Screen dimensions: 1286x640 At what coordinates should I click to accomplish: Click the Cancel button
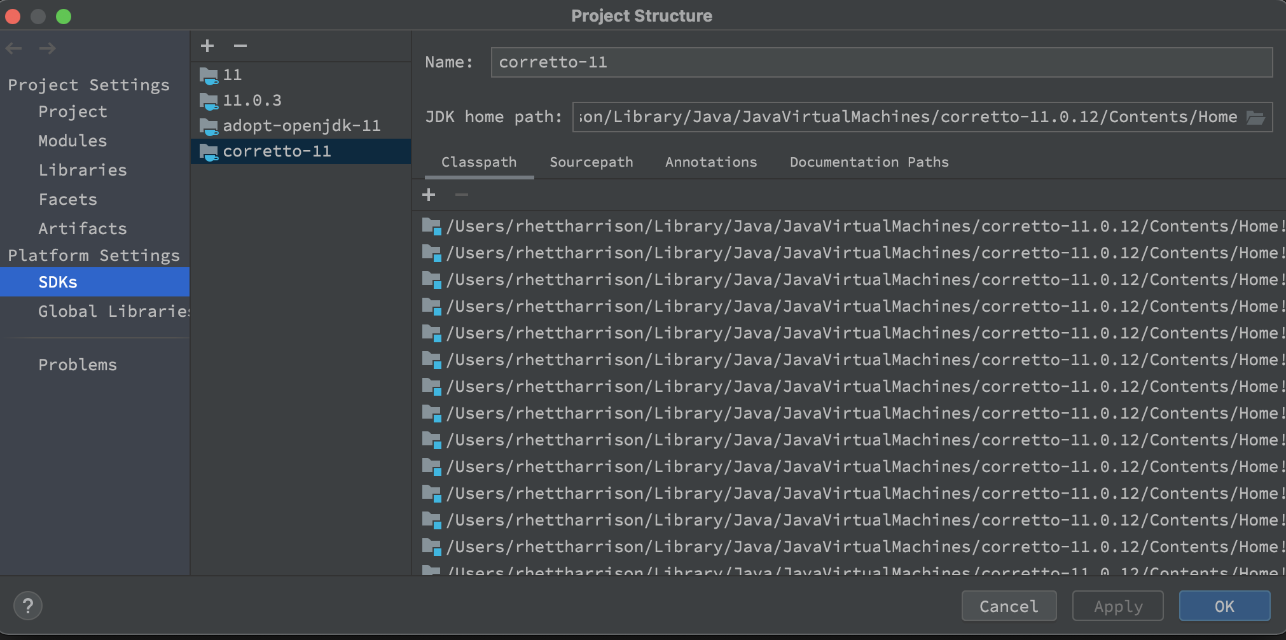tap(1009, 606)
